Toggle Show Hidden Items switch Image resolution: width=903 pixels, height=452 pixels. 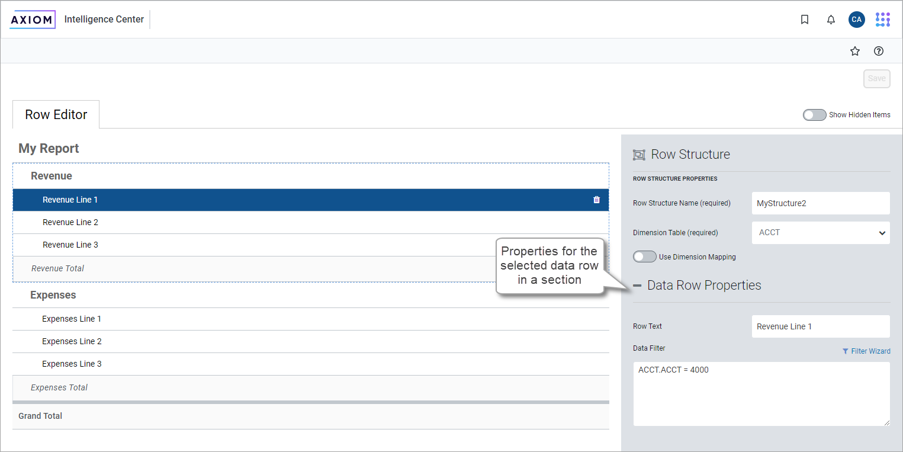[x=814, y=115]
